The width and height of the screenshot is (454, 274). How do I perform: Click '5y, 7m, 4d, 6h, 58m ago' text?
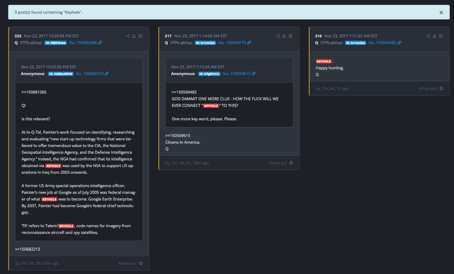187,163
